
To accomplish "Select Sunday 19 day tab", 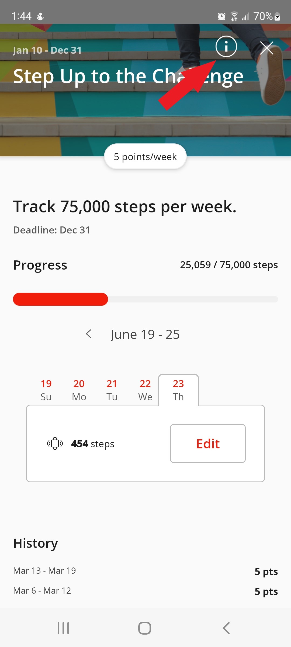I will 46,390.
